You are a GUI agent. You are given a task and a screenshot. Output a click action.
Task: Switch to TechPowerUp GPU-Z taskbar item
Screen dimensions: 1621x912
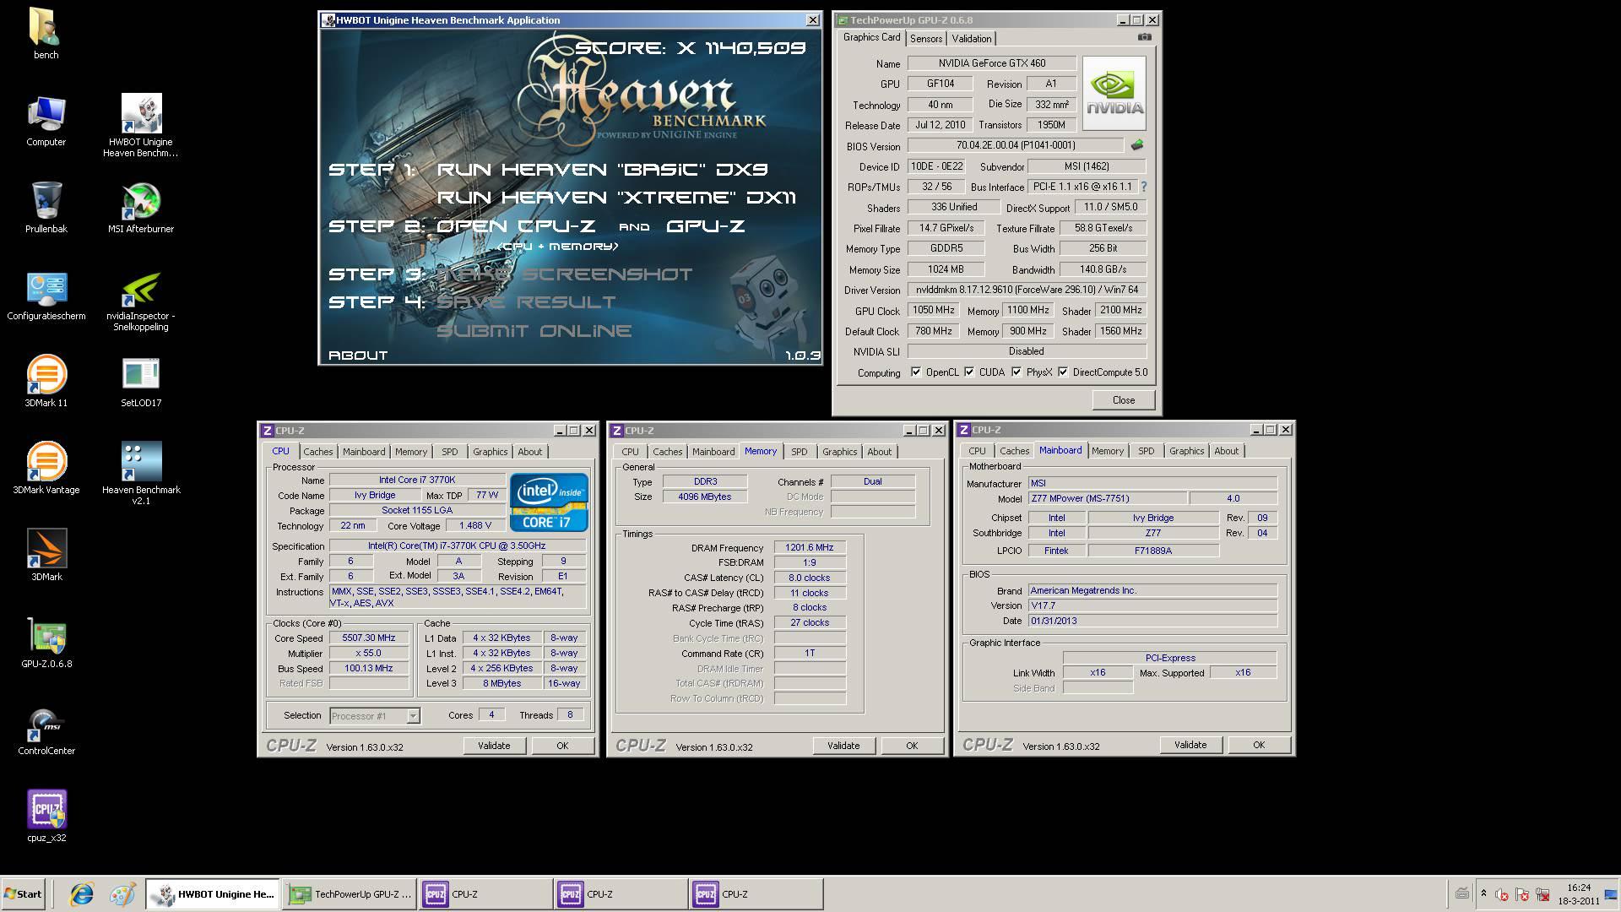tap(350, 893)
